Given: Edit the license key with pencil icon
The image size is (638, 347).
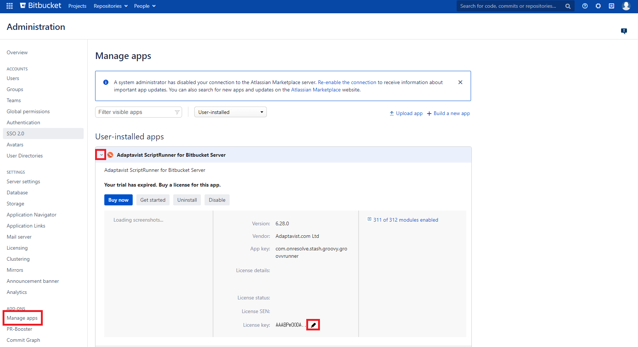Looking at the screenshot, I should point(313,325).
